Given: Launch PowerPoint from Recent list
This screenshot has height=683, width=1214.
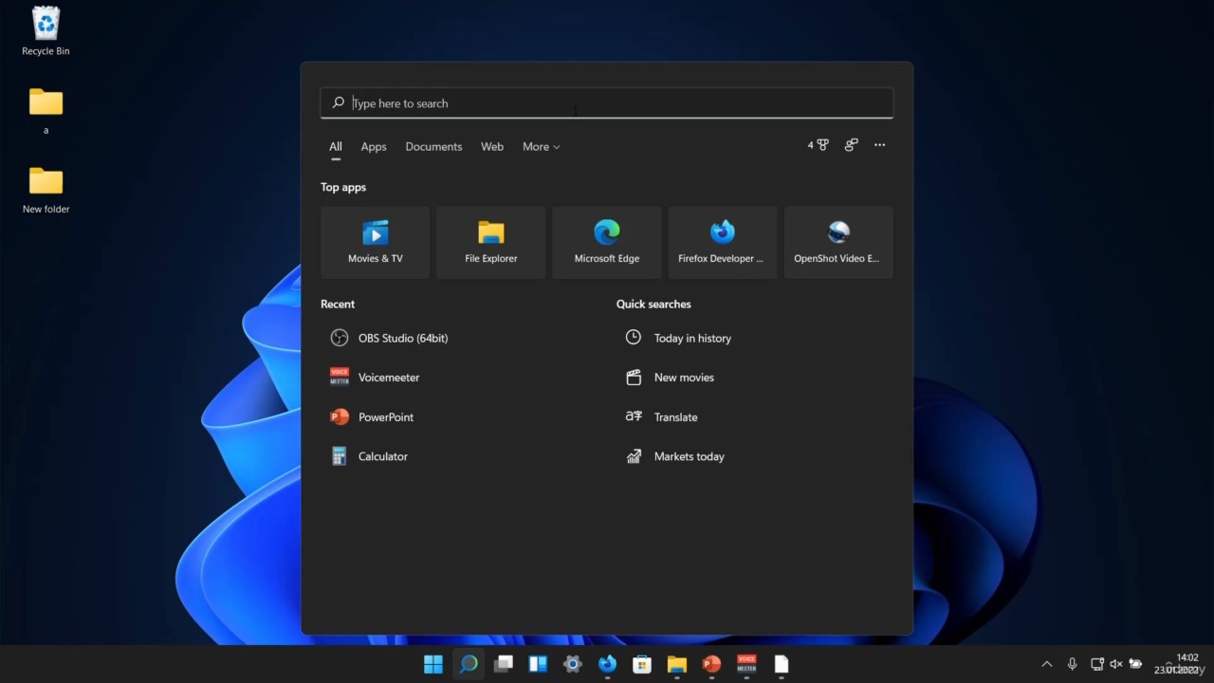Looking at the screenshot, I should coord(385,417).
